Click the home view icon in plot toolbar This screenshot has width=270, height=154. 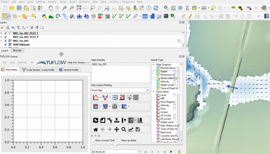pos(96,129)
